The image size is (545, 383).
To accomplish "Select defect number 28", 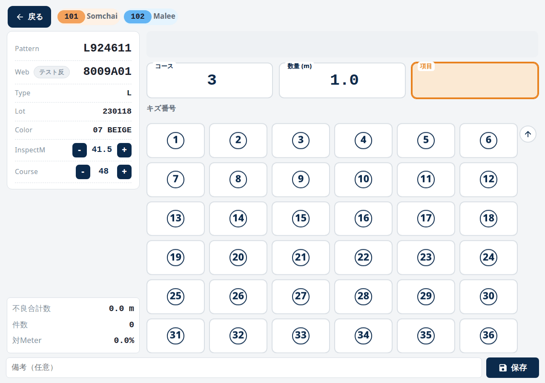I will 363,297.
